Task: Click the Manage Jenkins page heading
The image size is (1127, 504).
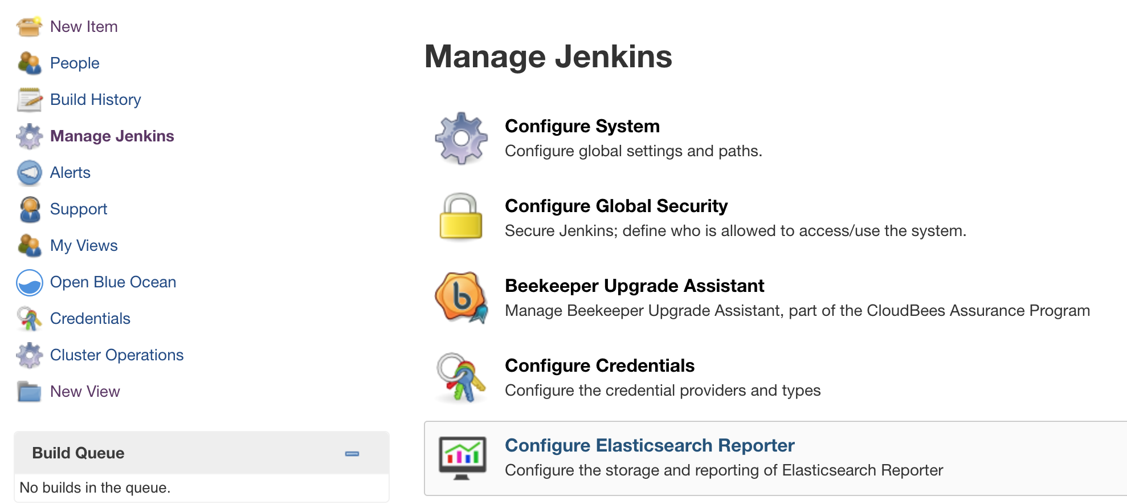Action: point(548,56)
